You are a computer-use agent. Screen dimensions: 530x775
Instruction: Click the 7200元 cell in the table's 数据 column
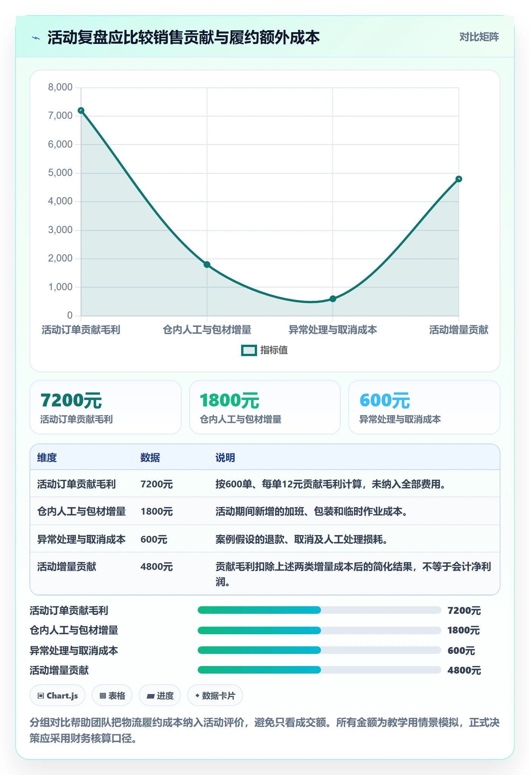[157, 484]
